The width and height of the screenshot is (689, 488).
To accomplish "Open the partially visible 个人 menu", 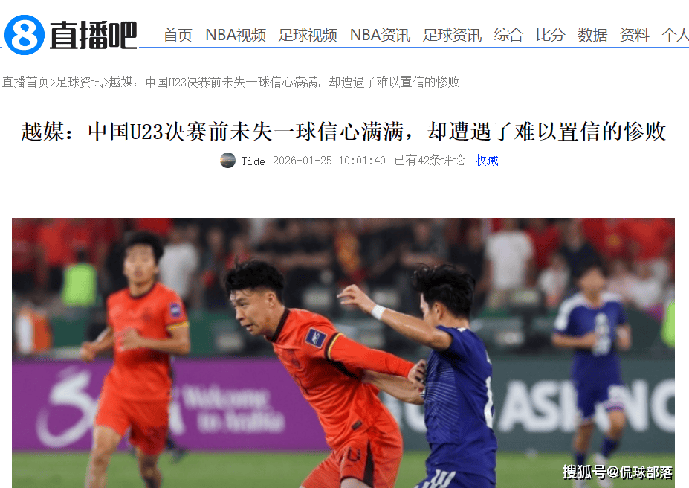I will [x=675, y=35].
